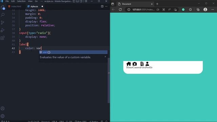Image resolution: width=217 pixels, height=122 pixels.
Task: Click the 127.0.0.1 address bar URL
Action: click(x=143, y=9)
